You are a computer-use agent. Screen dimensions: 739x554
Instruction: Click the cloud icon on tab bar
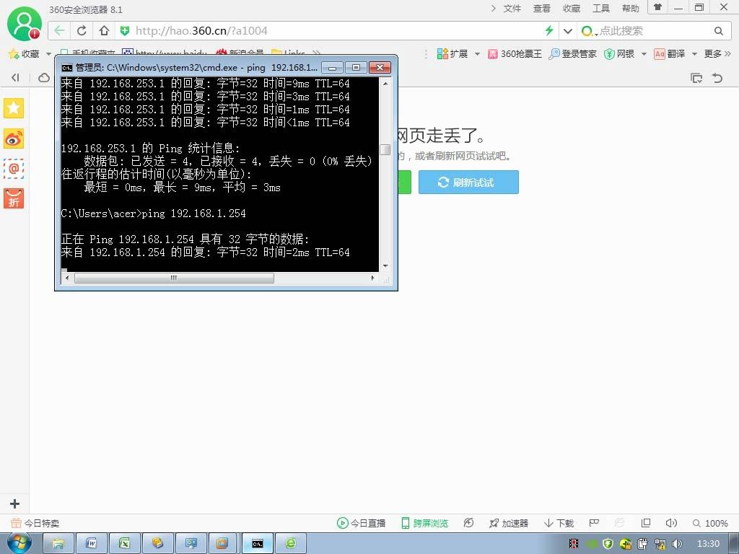tap(44, 77)
